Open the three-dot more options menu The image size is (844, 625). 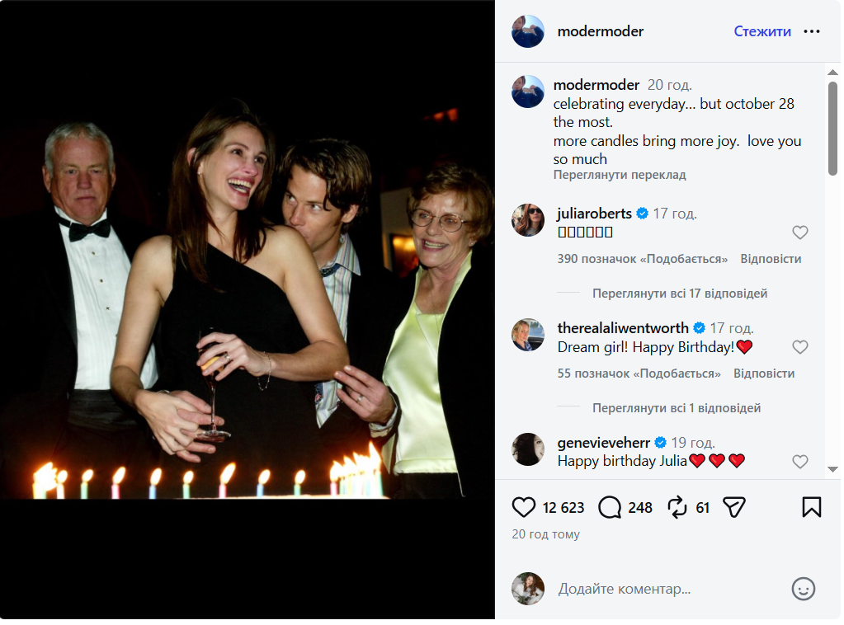pos(811,31)
